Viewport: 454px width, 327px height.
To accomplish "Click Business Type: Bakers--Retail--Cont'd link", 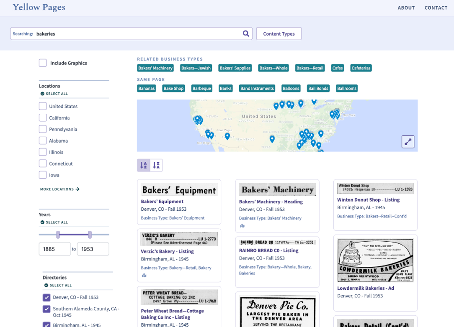I will 372,216.
